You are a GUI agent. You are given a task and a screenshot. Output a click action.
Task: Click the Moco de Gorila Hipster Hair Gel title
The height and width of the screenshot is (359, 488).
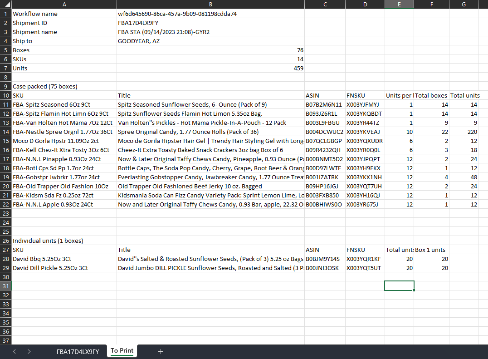coord(211,141)
